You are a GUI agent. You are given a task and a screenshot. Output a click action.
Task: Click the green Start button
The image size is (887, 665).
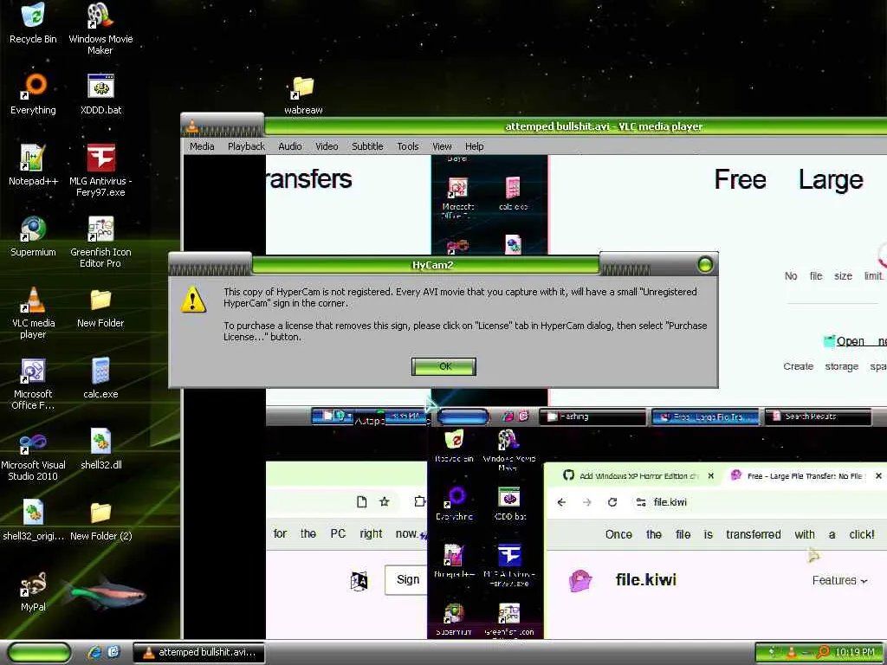point(39,652)
